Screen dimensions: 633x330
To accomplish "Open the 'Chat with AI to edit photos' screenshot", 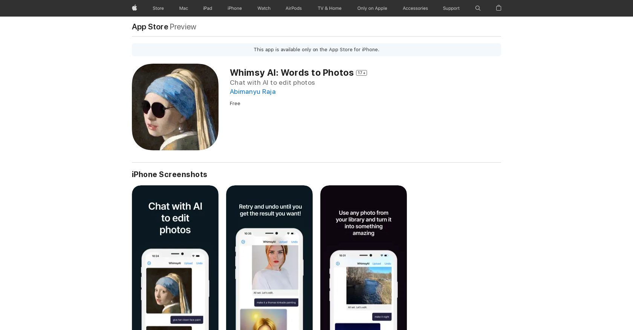I will point(175,258).
